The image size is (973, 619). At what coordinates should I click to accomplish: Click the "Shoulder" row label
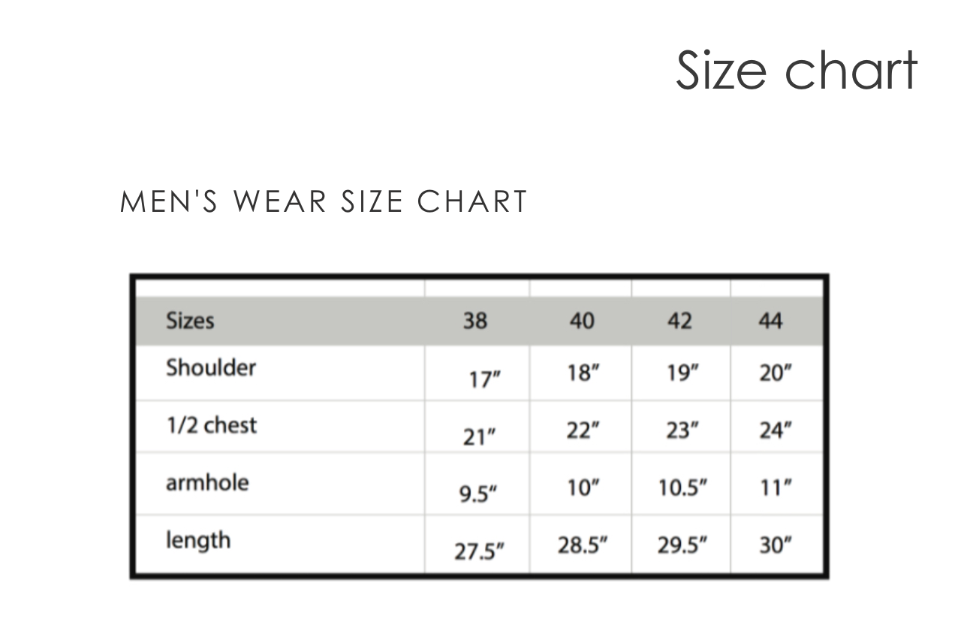click(x=211, y=368)
